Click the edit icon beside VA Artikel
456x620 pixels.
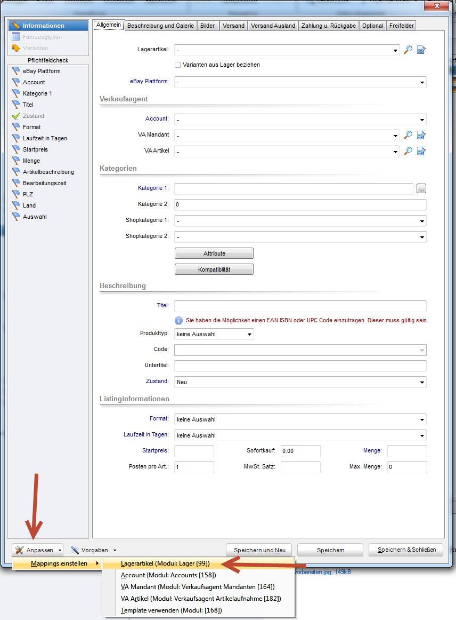pos(421,151)
